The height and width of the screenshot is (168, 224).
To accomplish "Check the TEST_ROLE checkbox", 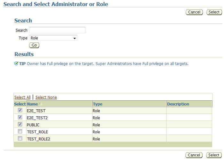I will click(x=20, y=131).
